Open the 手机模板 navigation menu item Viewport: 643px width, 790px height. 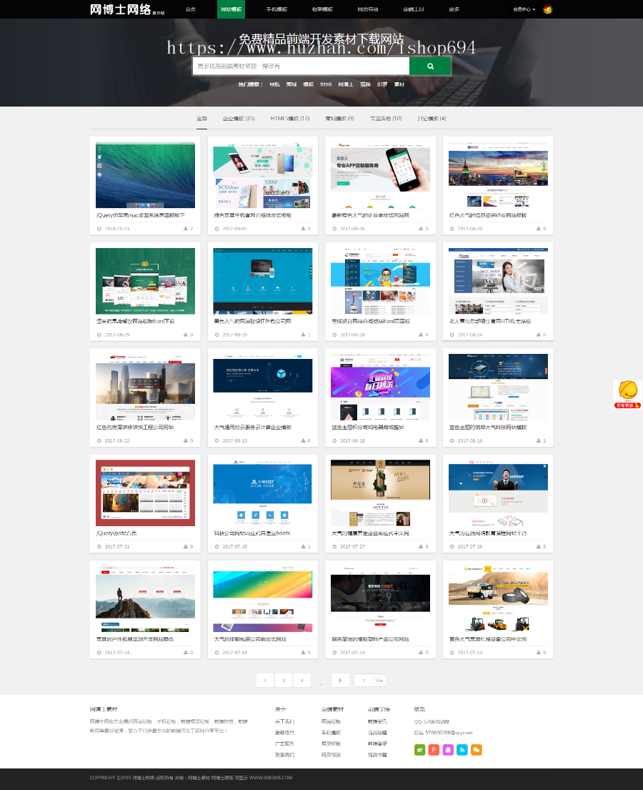pos(276,9)
